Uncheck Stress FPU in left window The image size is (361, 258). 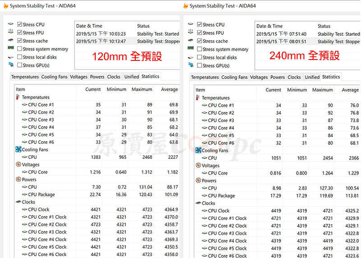[x=19, y=32]
